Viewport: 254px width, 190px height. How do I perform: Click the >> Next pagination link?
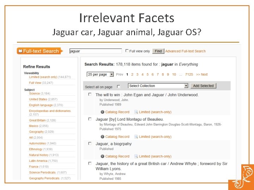pyautogui.click(x=202, y=75)
